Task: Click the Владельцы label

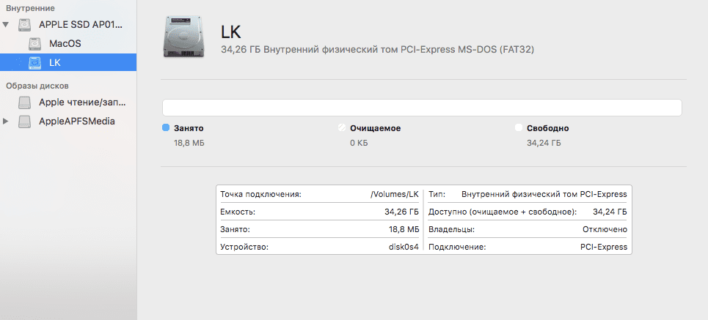Action: point(451,229)
